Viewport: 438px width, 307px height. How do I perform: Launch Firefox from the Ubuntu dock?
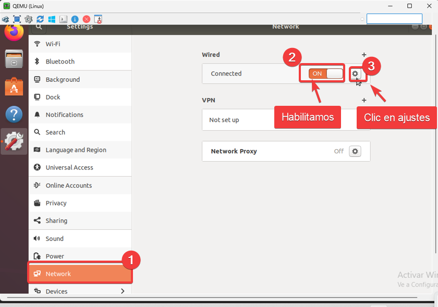click(14, 32)
